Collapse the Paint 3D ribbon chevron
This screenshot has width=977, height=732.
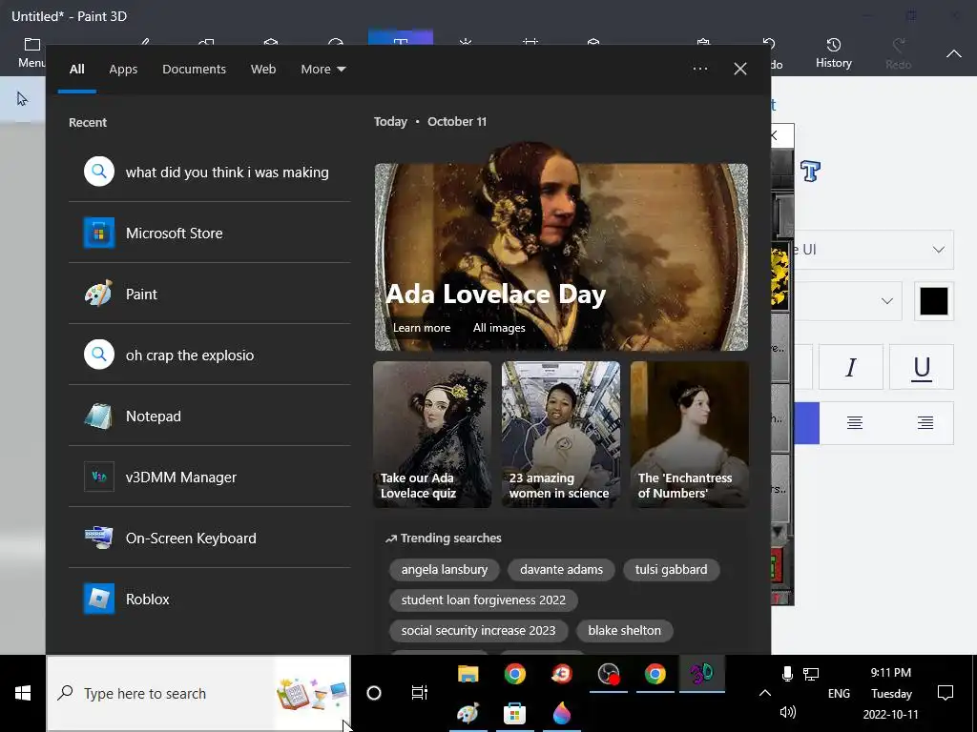(x=953, y=53)
